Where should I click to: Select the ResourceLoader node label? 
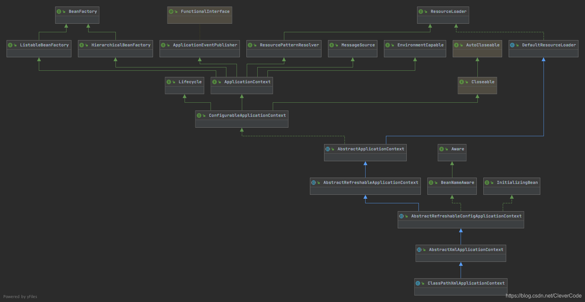(448, 12)
